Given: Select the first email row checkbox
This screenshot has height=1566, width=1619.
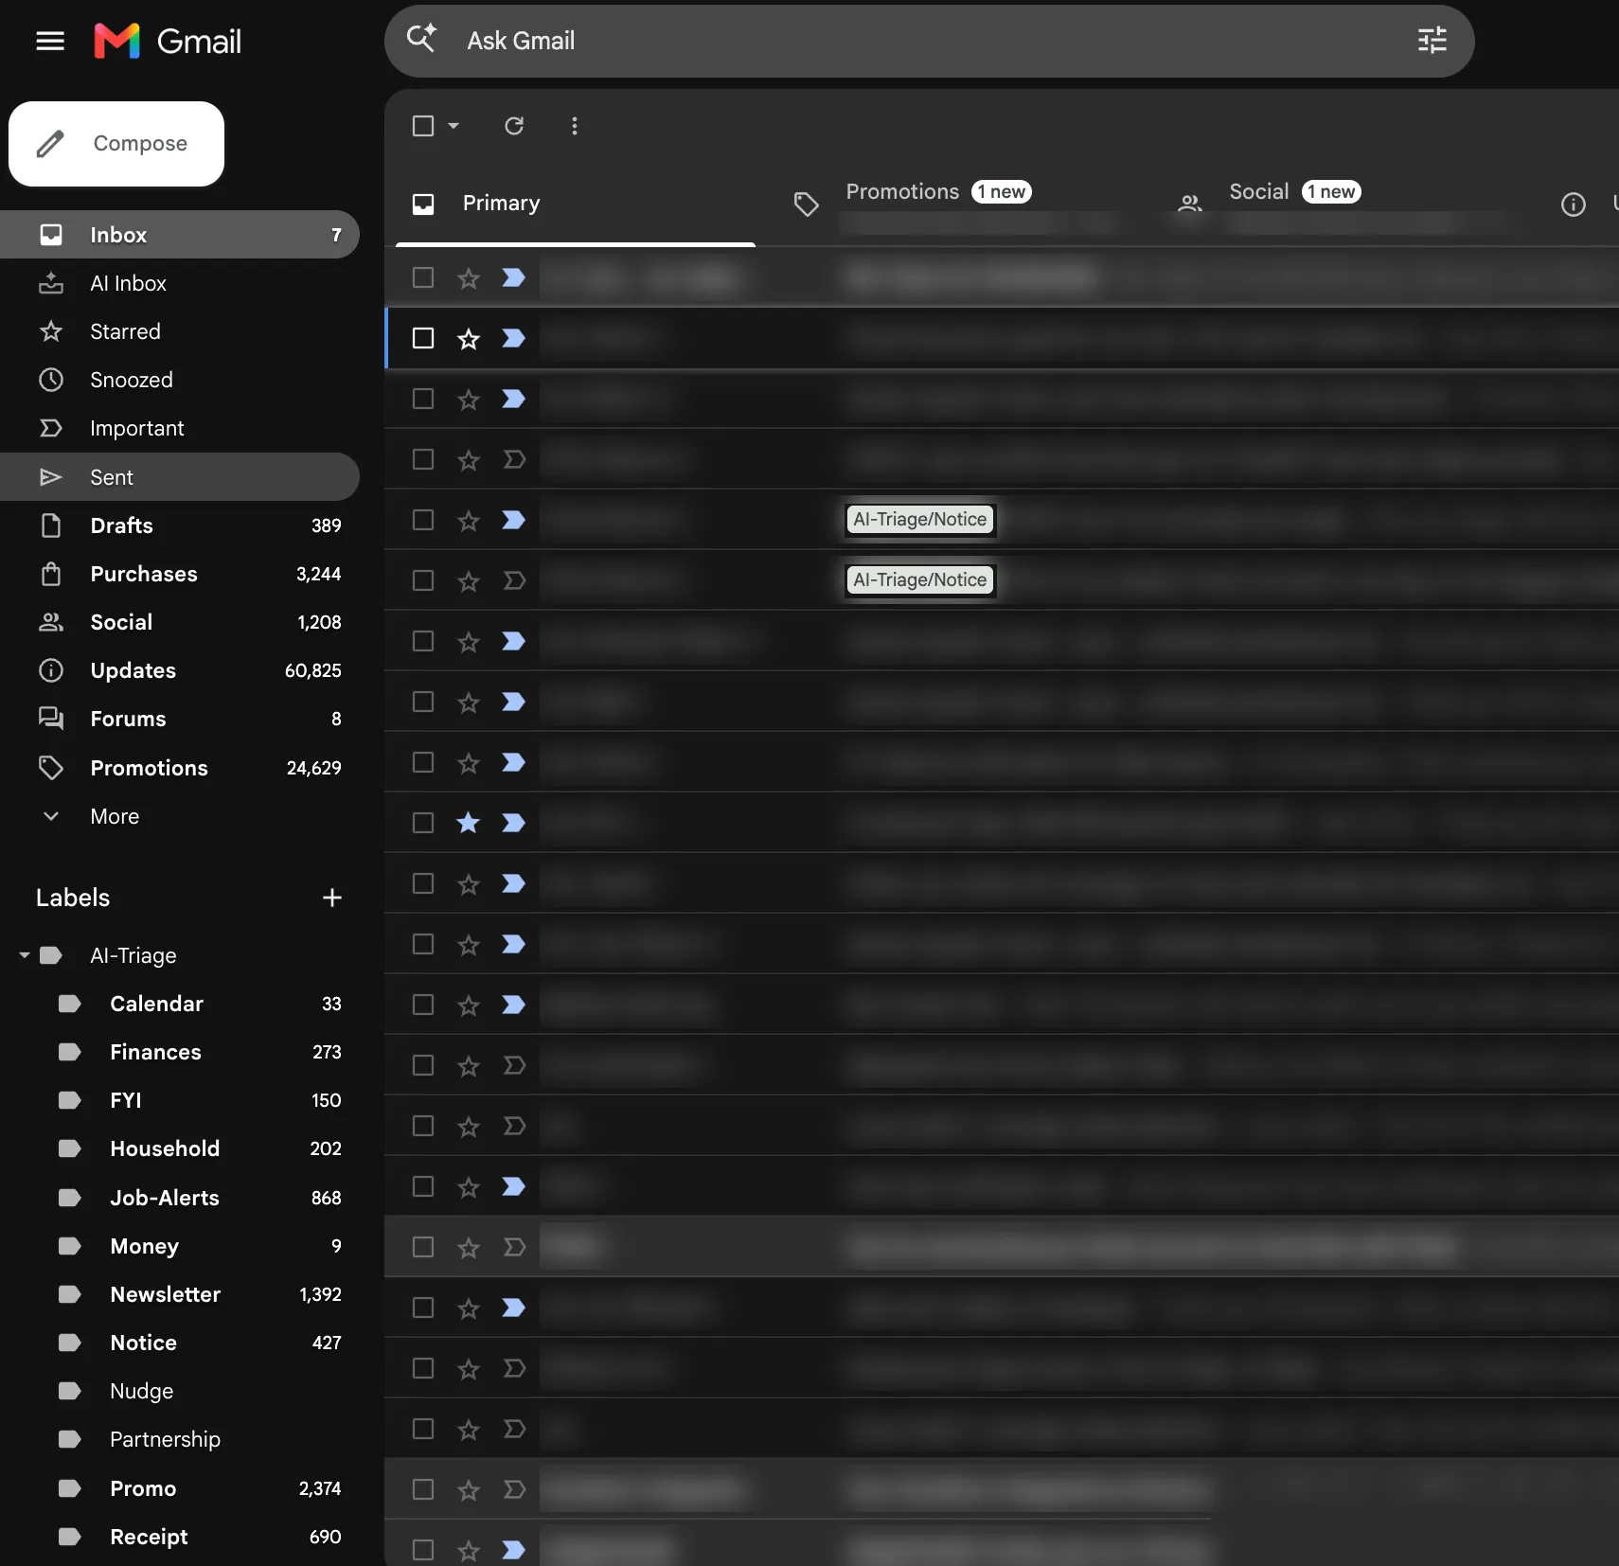Looking at the screenshot, I should tap(423, 277).
